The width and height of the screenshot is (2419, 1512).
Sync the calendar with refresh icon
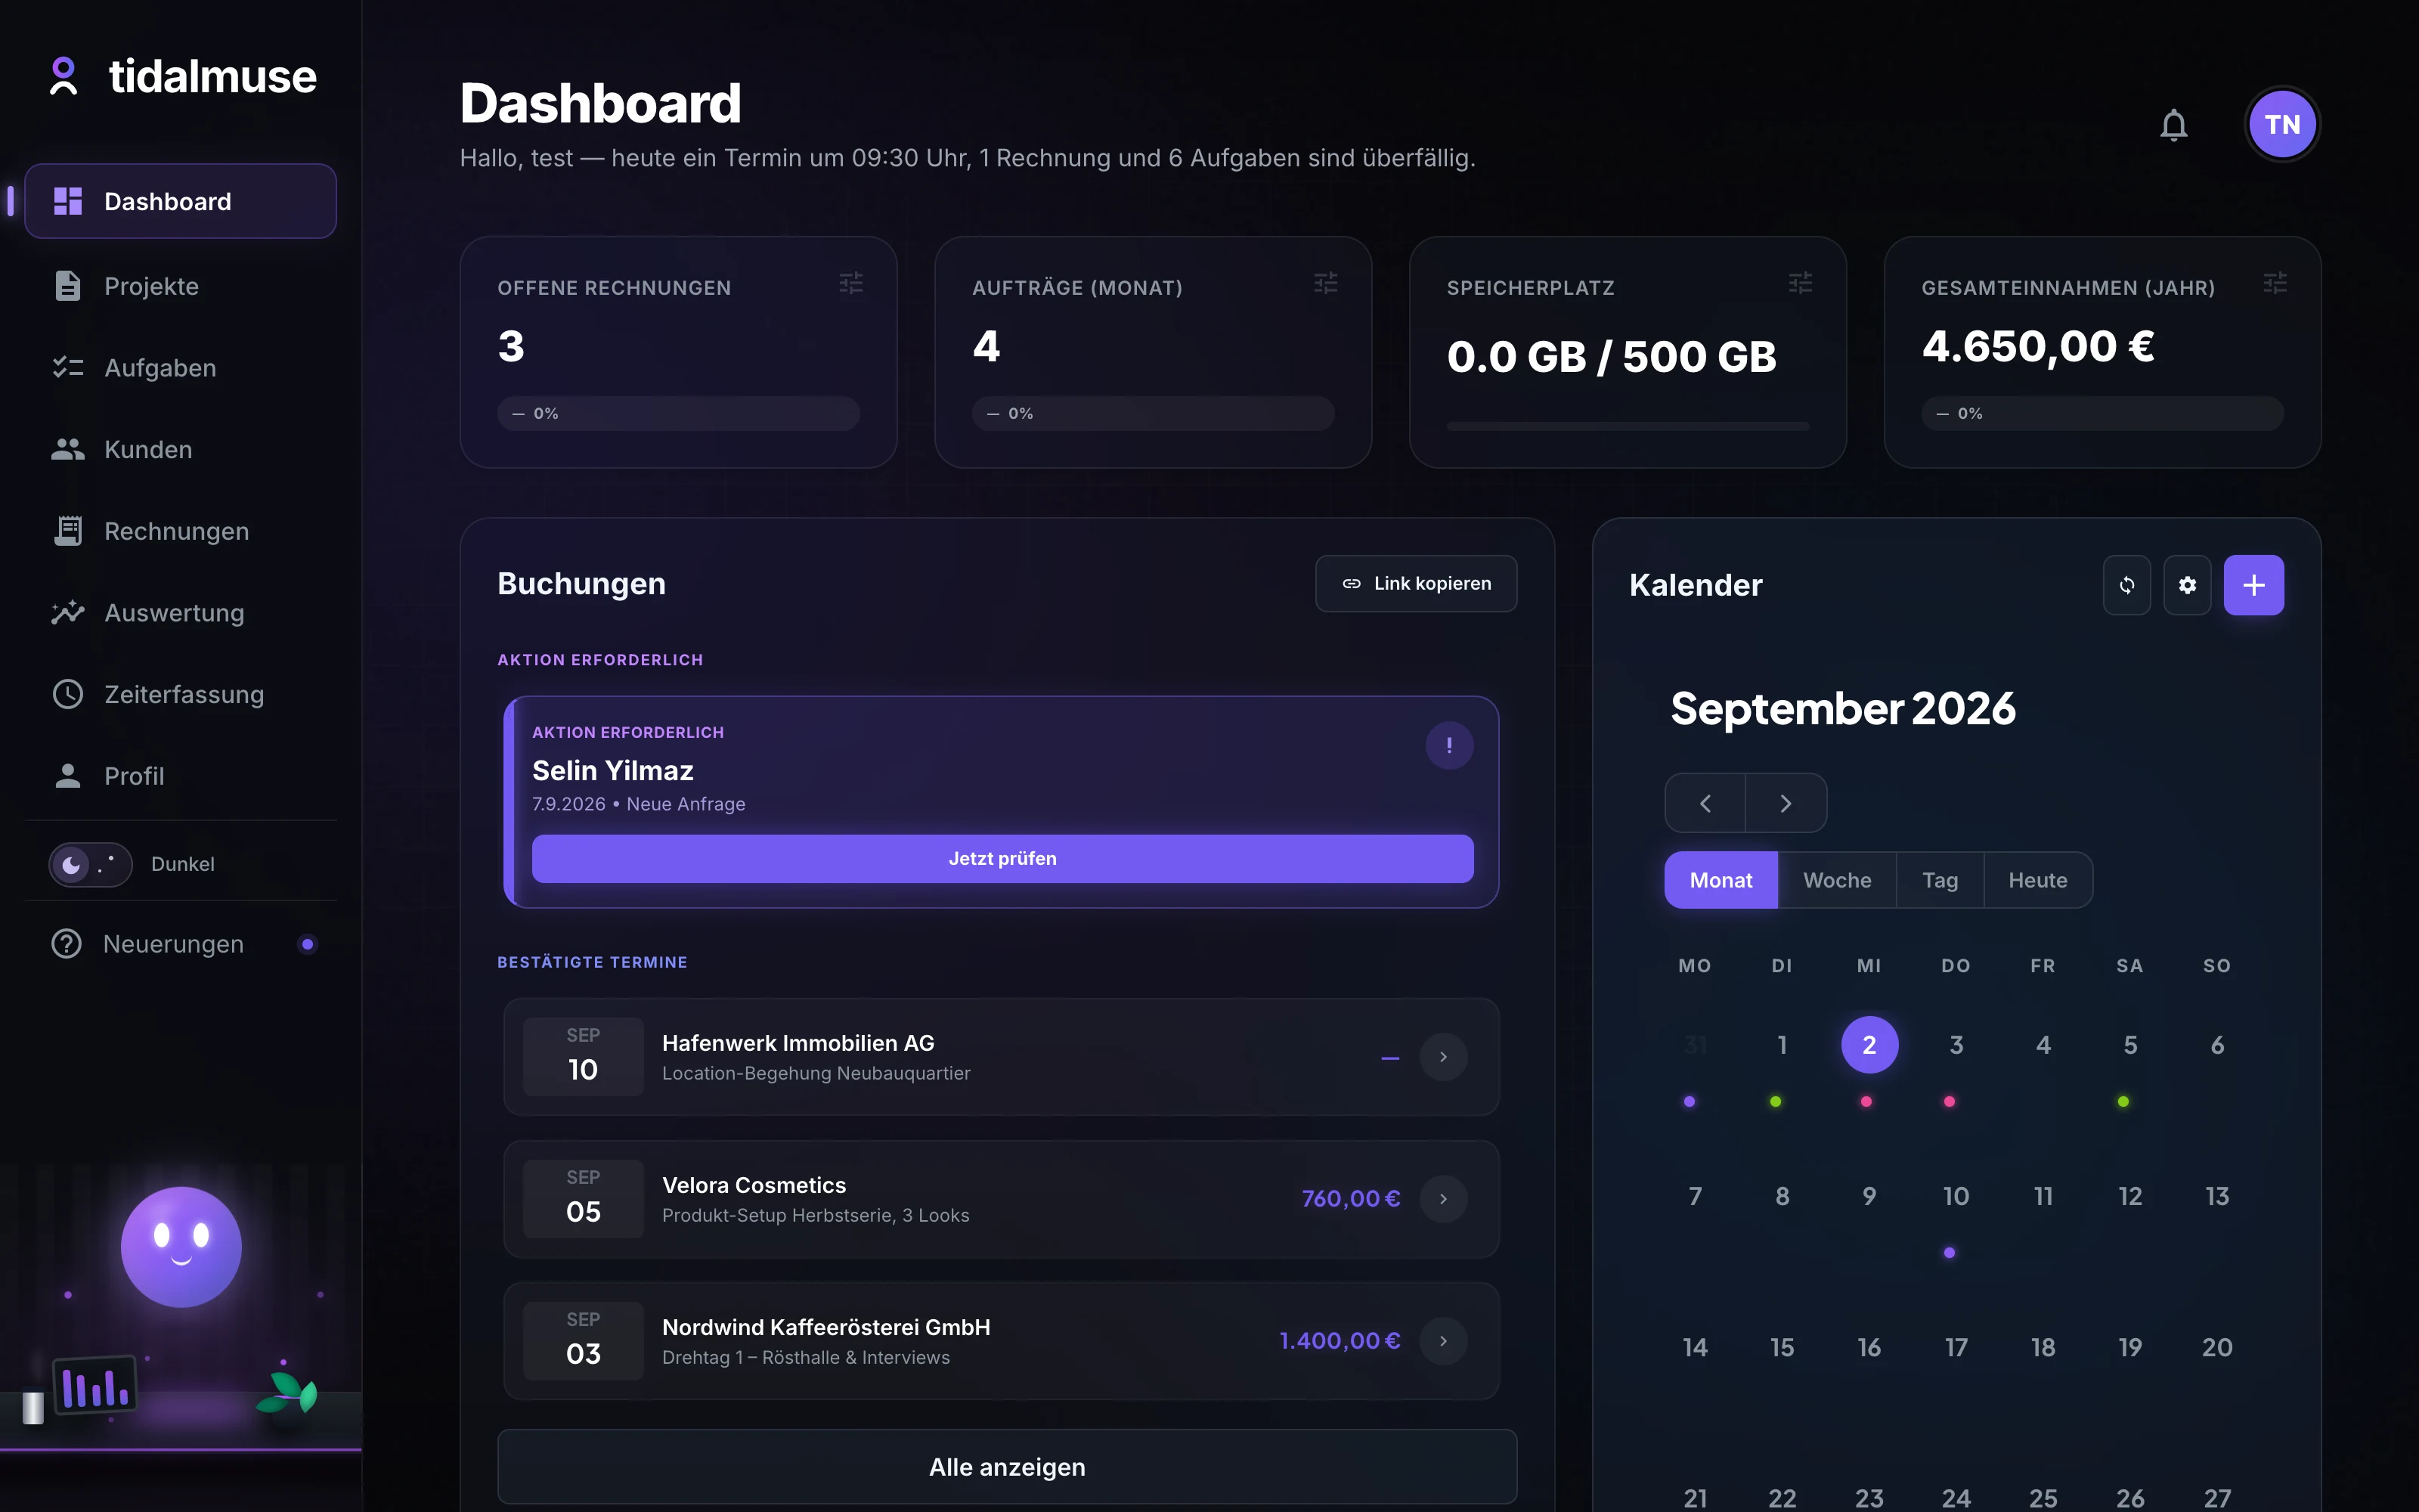pos(2127,585)
